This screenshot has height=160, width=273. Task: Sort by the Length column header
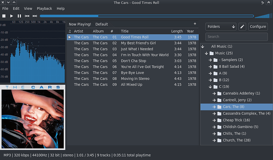(177, 31)
